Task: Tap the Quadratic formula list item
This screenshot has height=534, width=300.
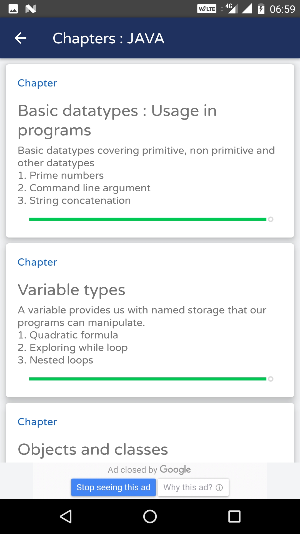Action: point(68,335)
